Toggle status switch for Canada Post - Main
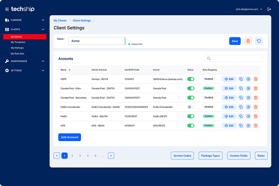 pos(191,89)
